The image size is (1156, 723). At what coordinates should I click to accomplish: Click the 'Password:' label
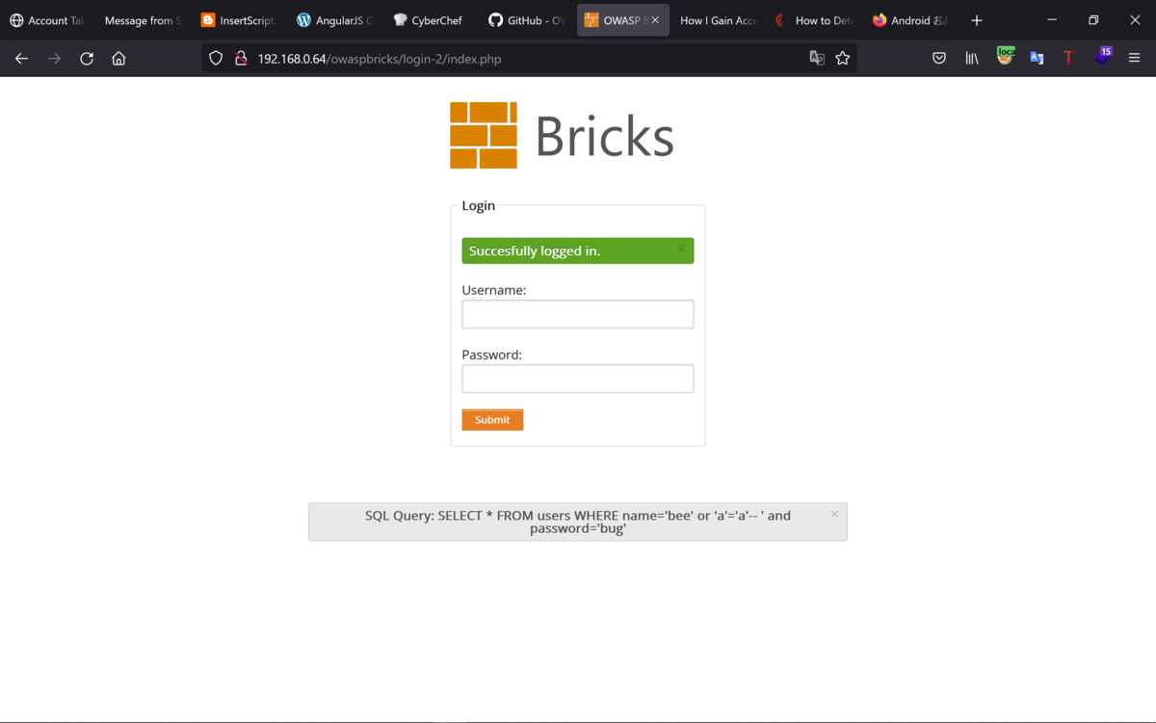coord(492,355)
